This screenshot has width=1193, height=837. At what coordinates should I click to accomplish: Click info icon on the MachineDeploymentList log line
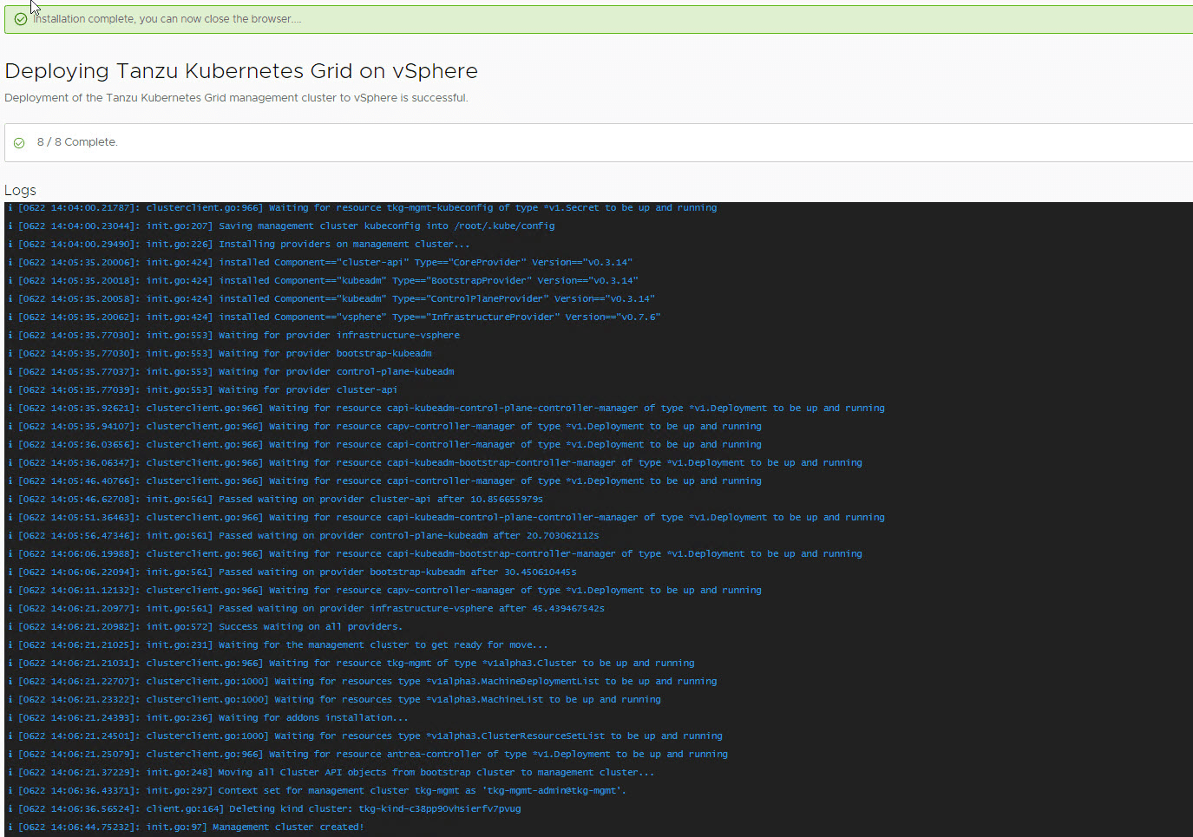click(10, 682)
